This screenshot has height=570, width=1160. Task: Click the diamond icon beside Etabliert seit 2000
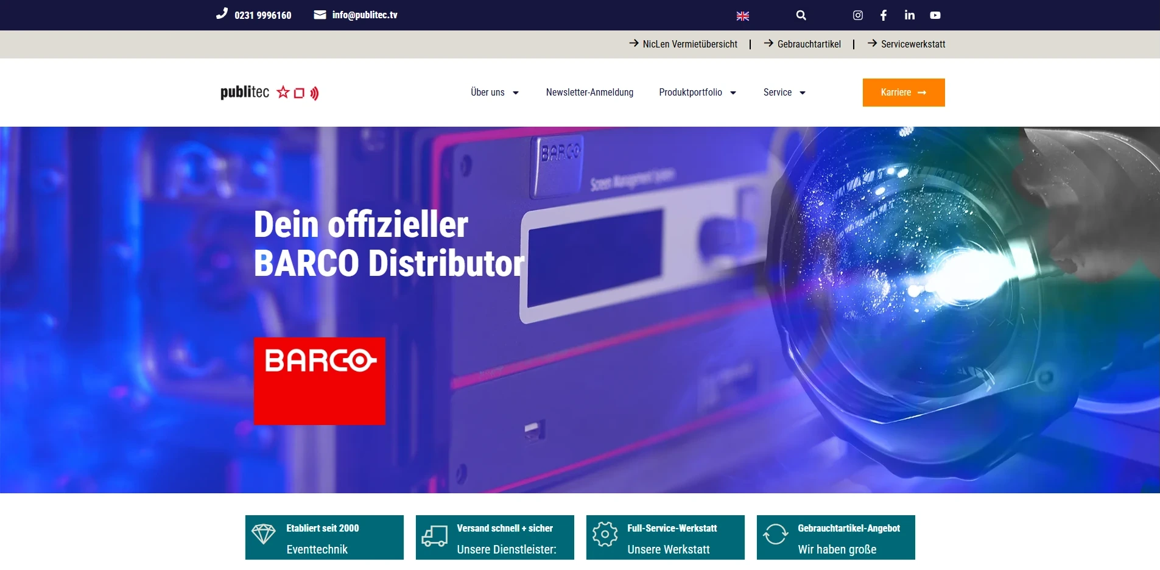pyautogui.click(x=264, y=534)
